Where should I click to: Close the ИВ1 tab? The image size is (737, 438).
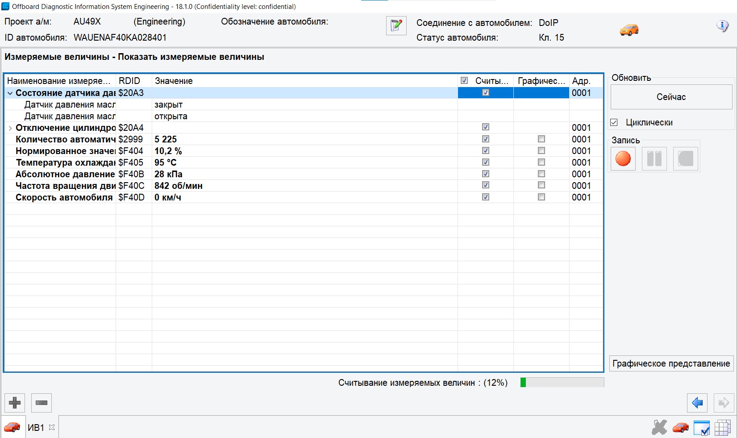tap(52, 427)
